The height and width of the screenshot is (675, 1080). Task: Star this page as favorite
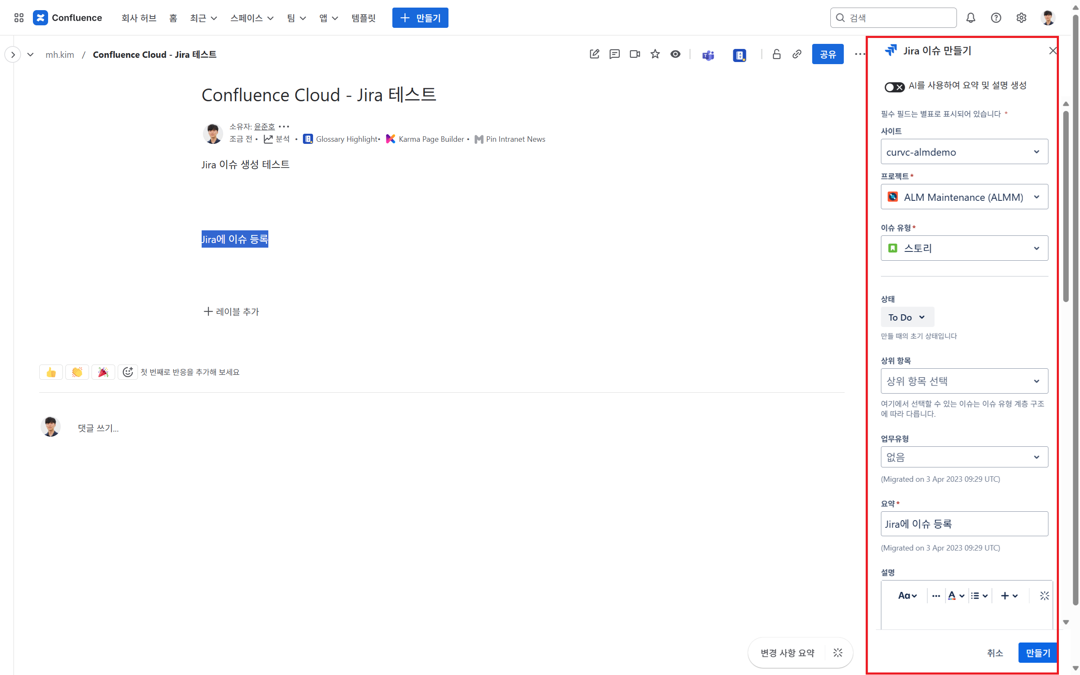click(x=655, y=54)
